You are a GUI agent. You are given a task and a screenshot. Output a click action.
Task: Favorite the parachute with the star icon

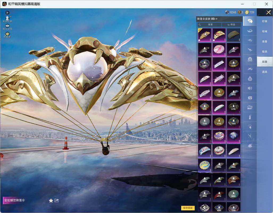[51, 201]
